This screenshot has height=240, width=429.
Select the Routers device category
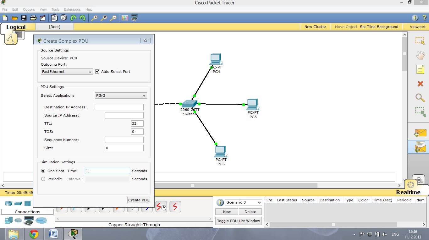pyautogui.click(x=8, y=203)
